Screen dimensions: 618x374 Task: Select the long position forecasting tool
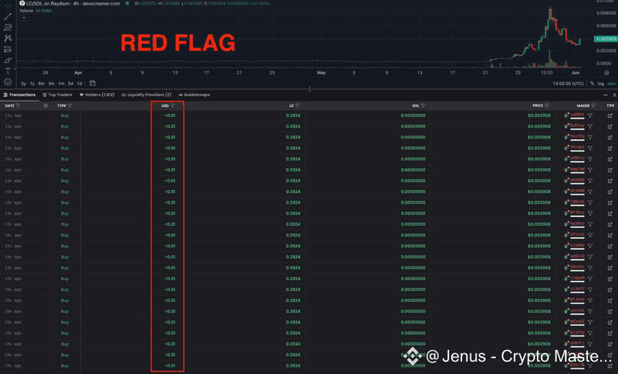pos(8,49)
